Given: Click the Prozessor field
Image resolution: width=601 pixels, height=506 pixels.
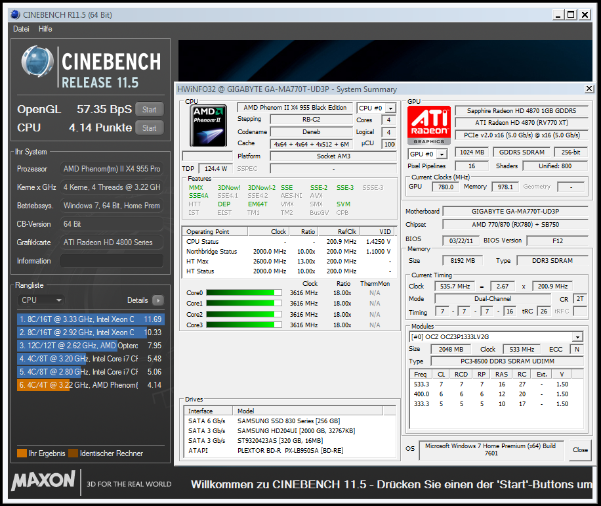Looking at the screenshot, I should click(x=112, y=168).
